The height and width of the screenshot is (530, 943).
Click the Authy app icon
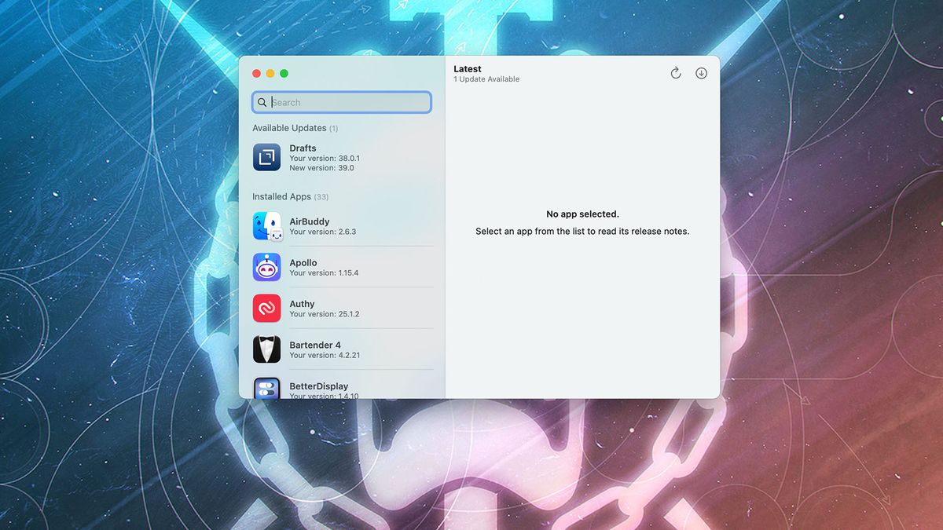point(266,308)
